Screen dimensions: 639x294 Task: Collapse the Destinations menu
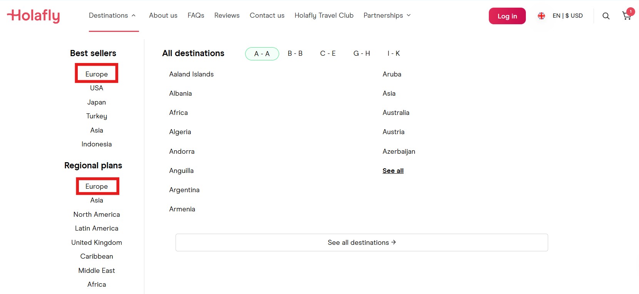[x=112, y=15]
